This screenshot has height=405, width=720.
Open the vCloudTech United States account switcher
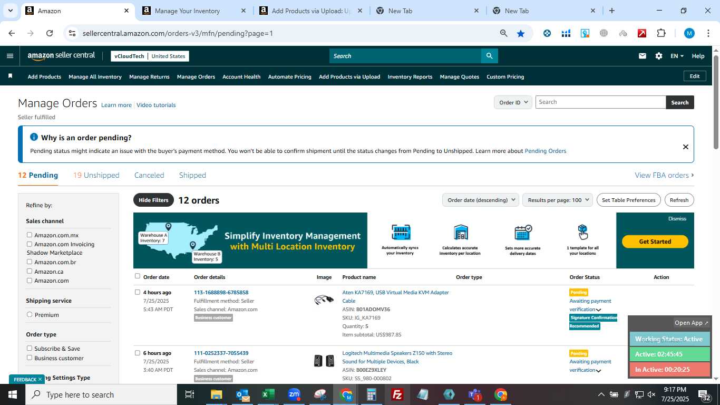pos(150,56)
